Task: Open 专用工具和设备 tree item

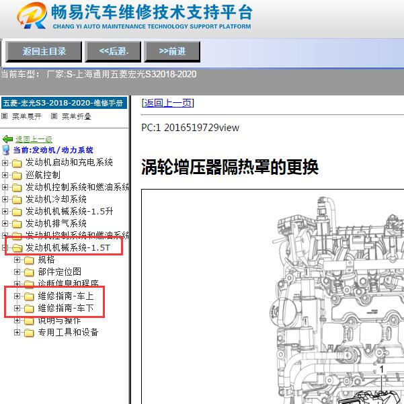Action: 68,332
